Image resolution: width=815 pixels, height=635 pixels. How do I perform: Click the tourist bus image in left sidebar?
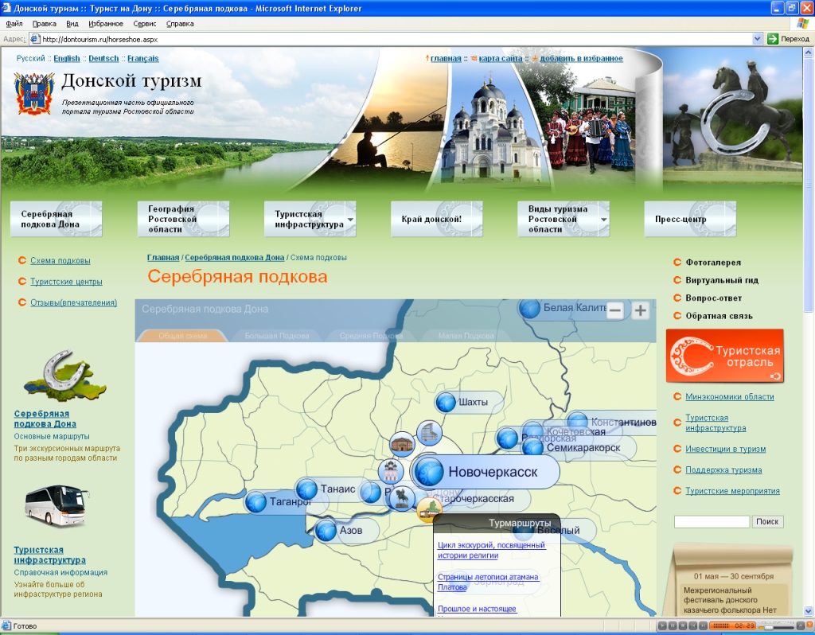point(57,506)
